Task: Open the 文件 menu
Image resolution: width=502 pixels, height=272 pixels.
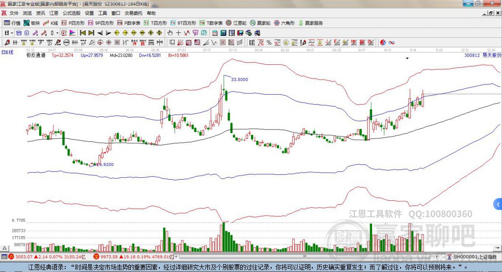Action: [x=14, y=13]
